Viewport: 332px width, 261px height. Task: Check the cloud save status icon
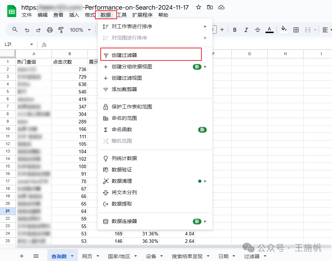pyautogui.click(x=221, y=7)
